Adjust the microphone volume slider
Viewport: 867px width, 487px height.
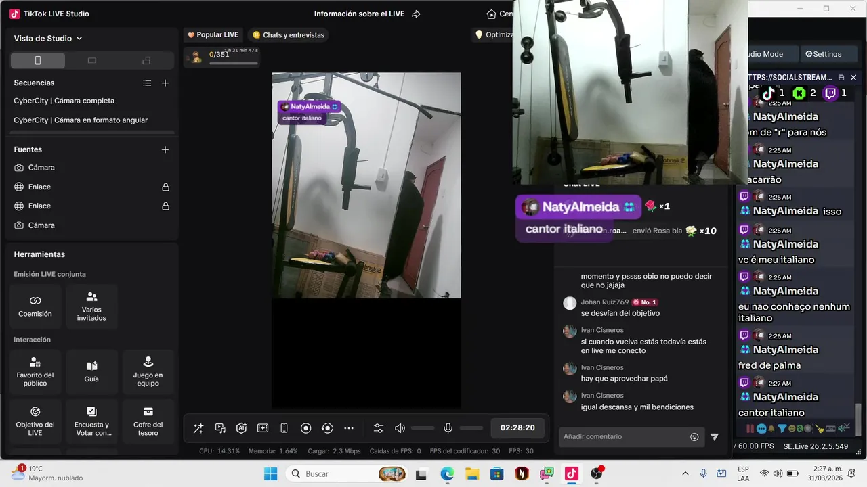pos(471,428)
